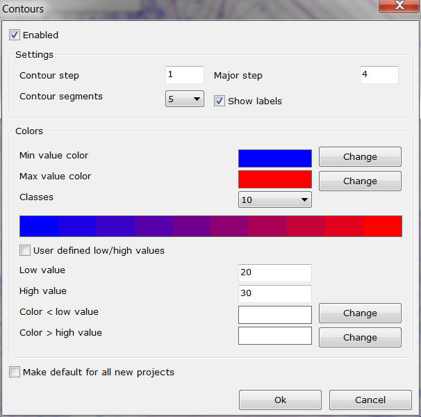Click the white Color < low value swatch
The height and width of the screenshot is (417, 421).
274,315
